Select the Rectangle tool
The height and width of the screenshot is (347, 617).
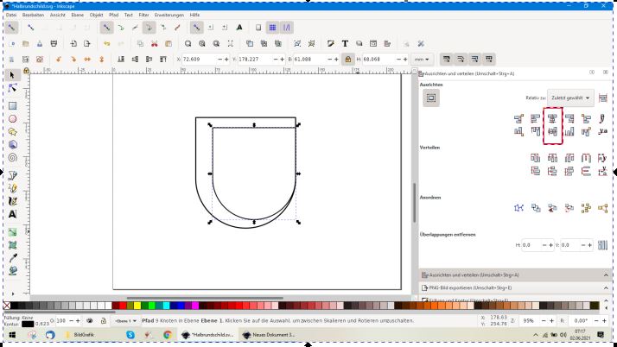13,104
